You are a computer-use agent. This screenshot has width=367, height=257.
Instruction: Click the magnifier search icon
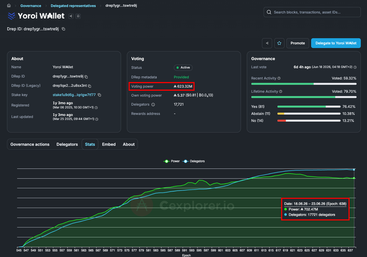[269, 12]
